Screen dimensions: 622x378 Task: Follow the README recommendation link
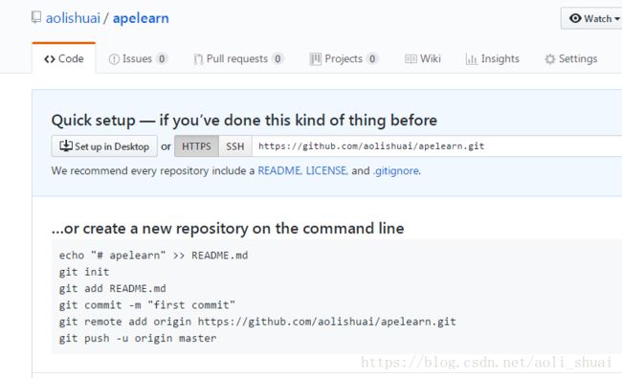coord(279,170)
